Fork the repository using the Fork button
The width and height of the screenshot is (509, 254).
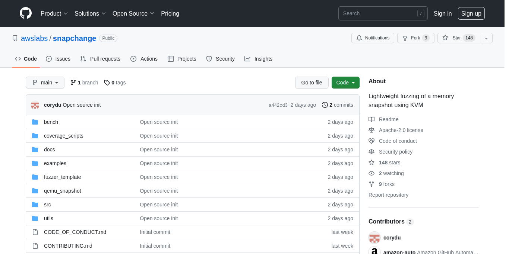pos(415,38)
